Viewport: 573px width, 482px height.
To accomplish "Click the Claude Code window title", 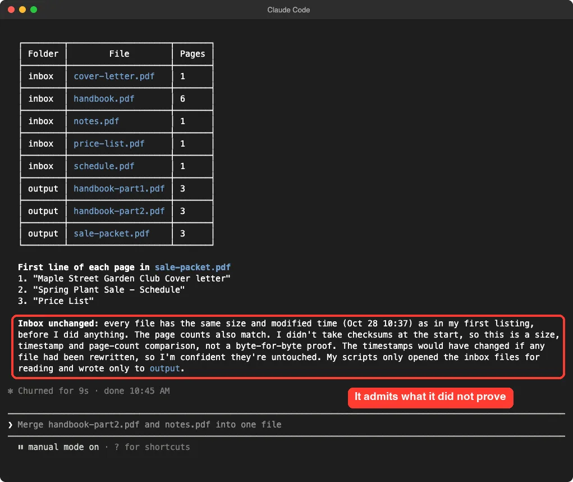I will click(288, 10).
